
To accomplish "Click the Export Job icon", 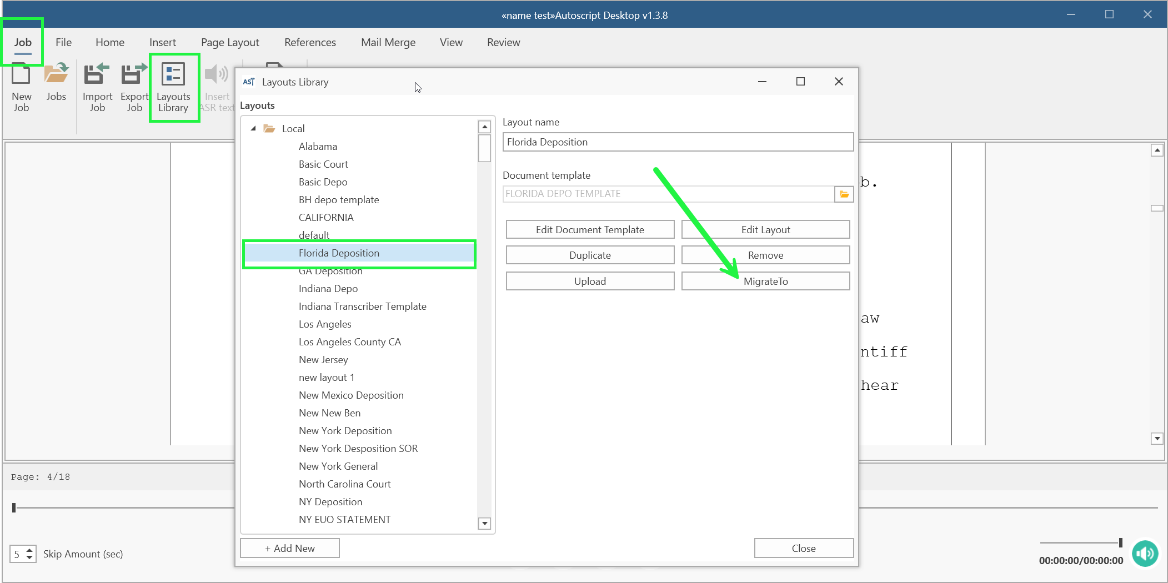I will tap(134, 88).
